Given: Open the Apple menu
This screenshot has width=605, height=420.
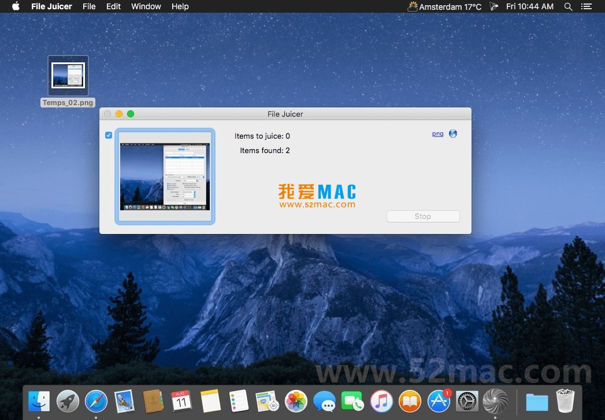Looking at the screenshot, I should tap(16, 6).
